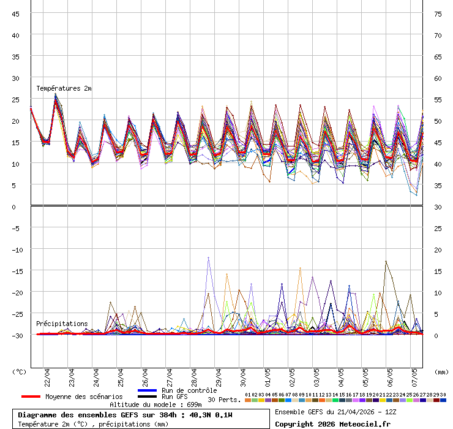Click the blue 'Run de contrôle' legend line
The width and height of the screenshot is (453, 429).
tap(148, 390)
